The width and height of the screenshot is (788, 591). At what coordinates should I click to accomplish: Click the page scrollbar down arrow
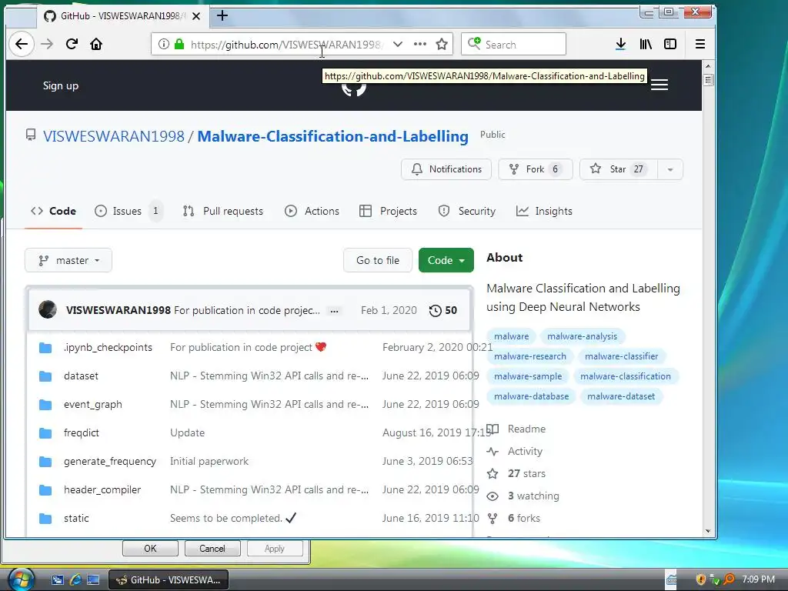[708, 531]
